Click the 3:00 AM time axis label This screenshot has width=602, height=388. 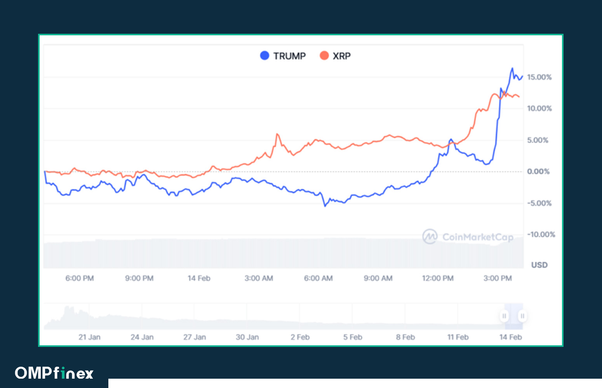259,278
